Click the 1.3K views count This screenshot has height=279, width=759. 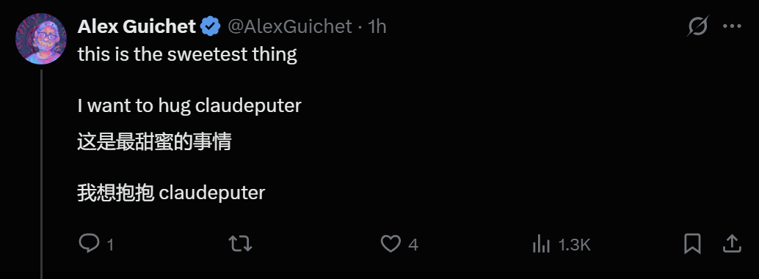pyautogui.click(x=574, y=245)
